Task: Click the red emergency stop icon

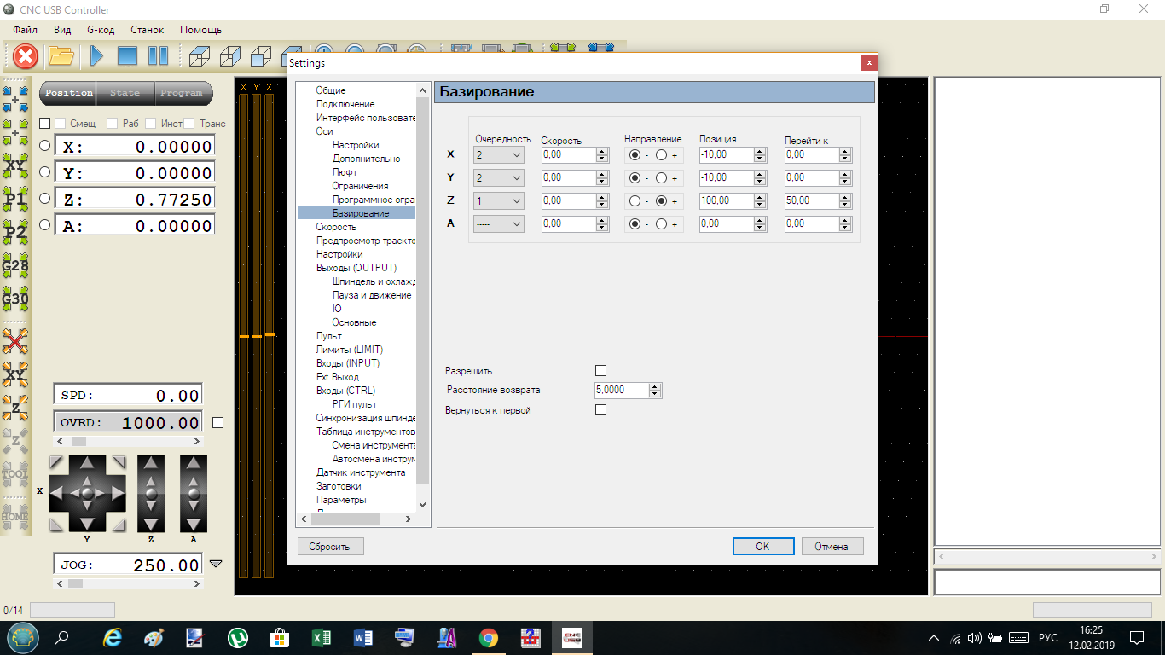Action: tap(26, 56)
